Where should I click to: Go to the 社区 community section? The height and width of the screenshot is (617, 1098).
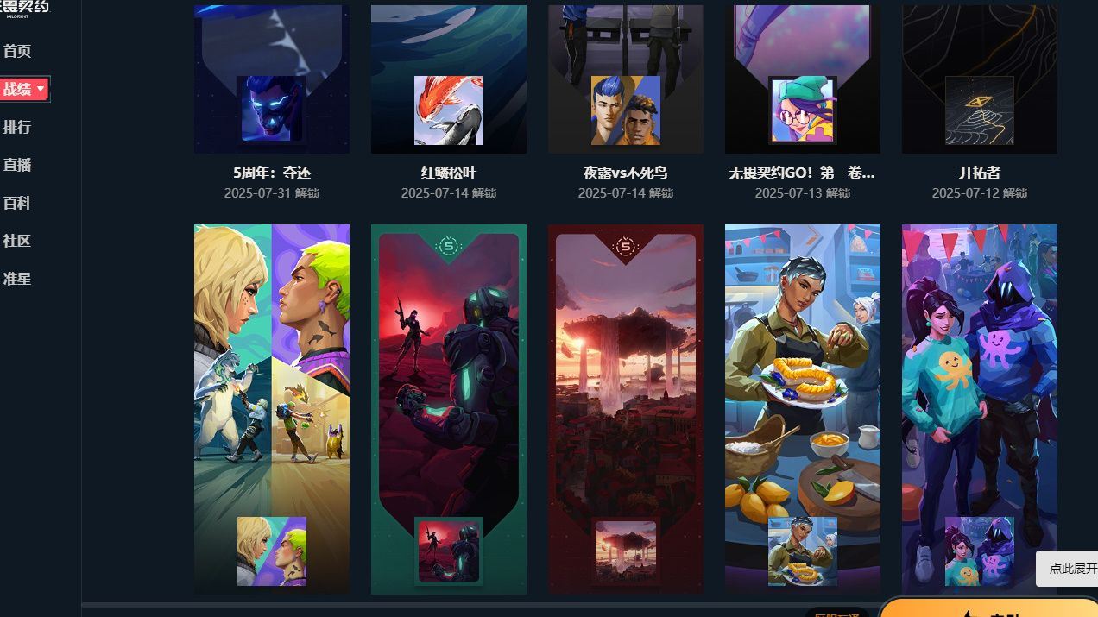17,241
